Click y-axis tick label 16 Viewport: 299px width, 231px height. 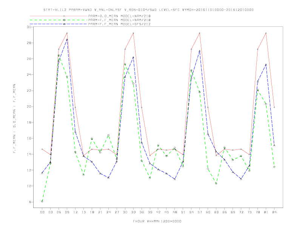pyautogui.click(x=29, y=139)
